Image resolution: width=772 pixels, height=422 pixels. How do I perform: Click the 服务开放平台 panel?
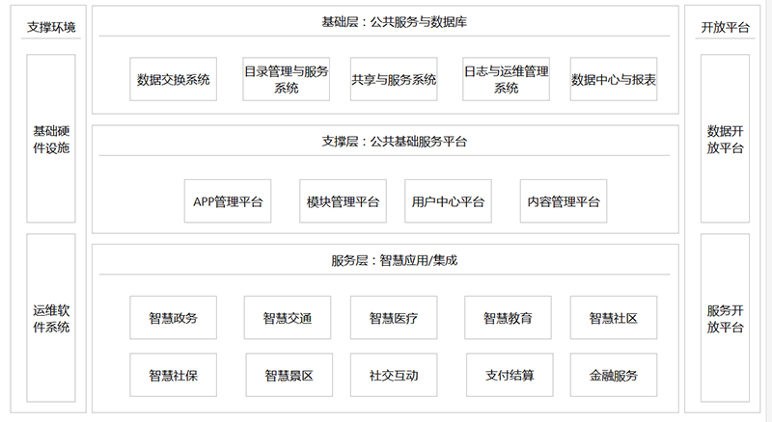tap(725, 318)
